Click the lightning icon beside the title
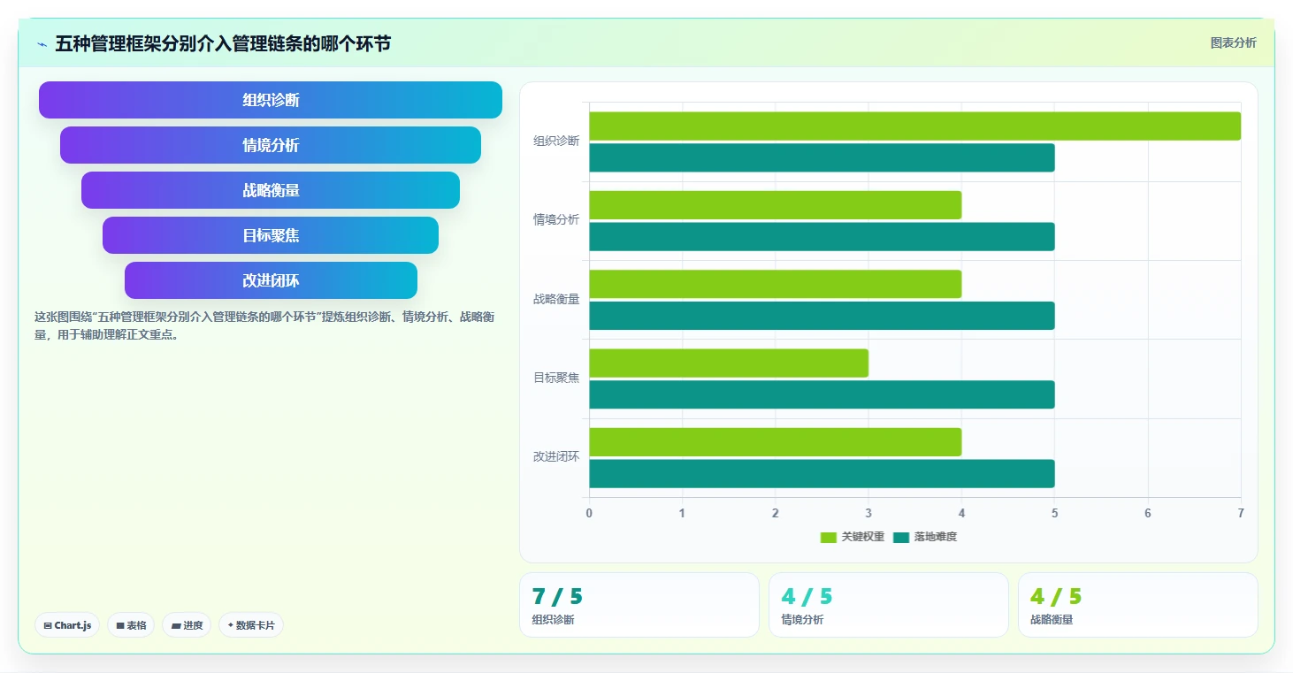This screenshot has height=673, width=1293. click(42, 44)
